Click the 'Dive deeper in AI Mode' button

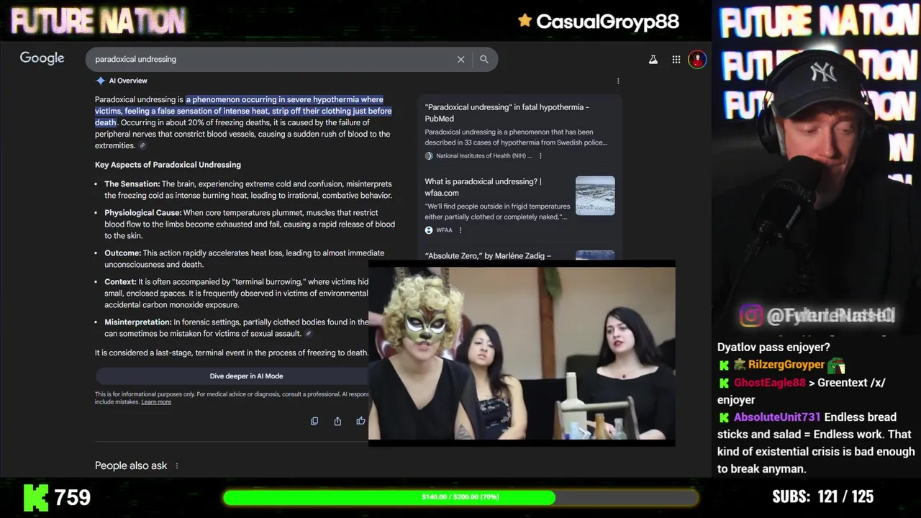click(x=246, y=376)
